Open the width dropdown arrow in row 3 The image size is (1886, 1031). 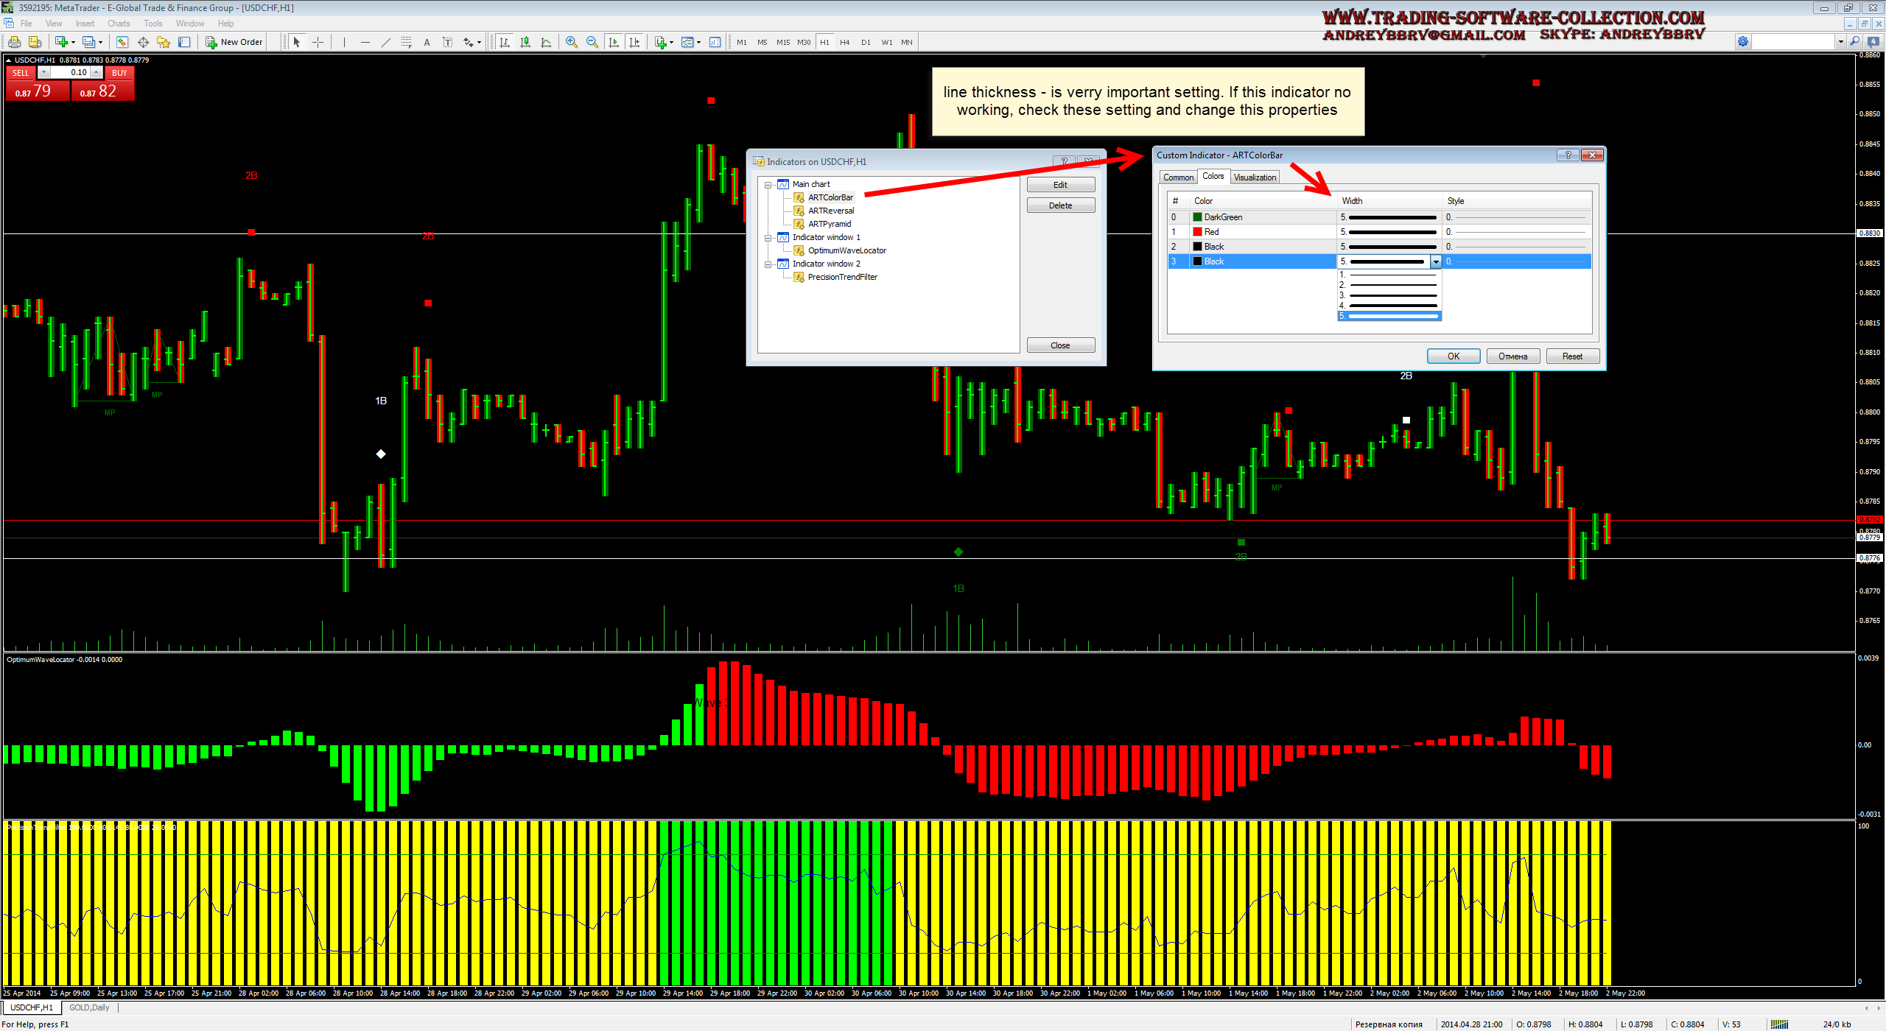tap(1435, 261)
